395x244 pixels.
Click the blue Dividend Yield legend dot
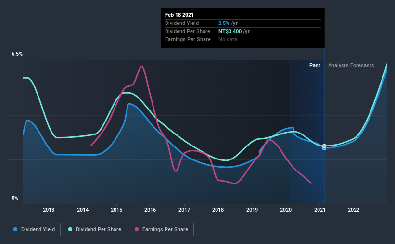(x=15, y=229)
